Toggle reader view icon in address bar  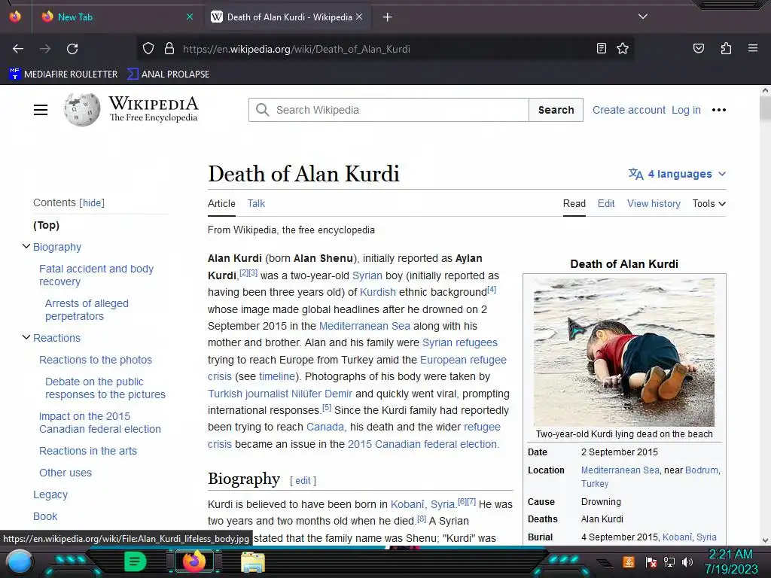(602, 48)
